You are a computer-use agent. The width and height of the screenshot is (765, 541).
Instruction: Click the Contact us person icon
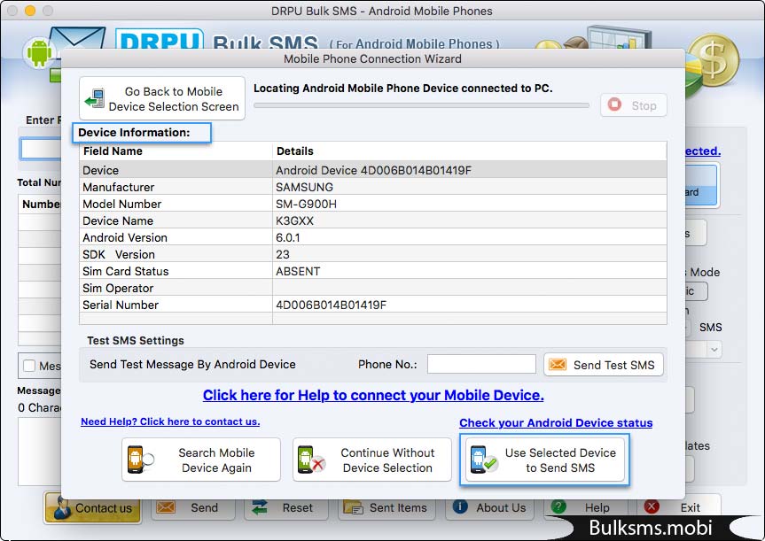[x=62, y=507]
